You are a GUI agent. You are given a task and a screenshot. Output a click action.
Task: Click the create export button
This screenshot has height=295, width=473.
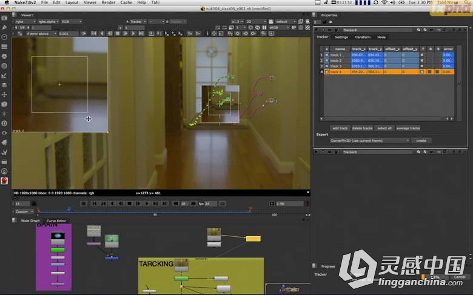click(x=421, y=141)
